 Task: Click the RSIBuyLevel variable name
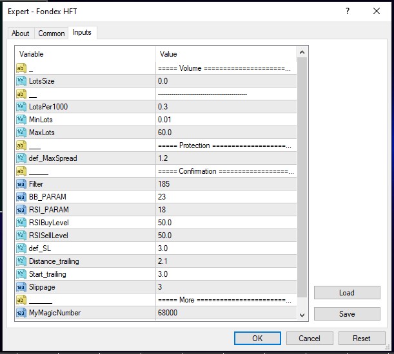(x=49, y=223)
